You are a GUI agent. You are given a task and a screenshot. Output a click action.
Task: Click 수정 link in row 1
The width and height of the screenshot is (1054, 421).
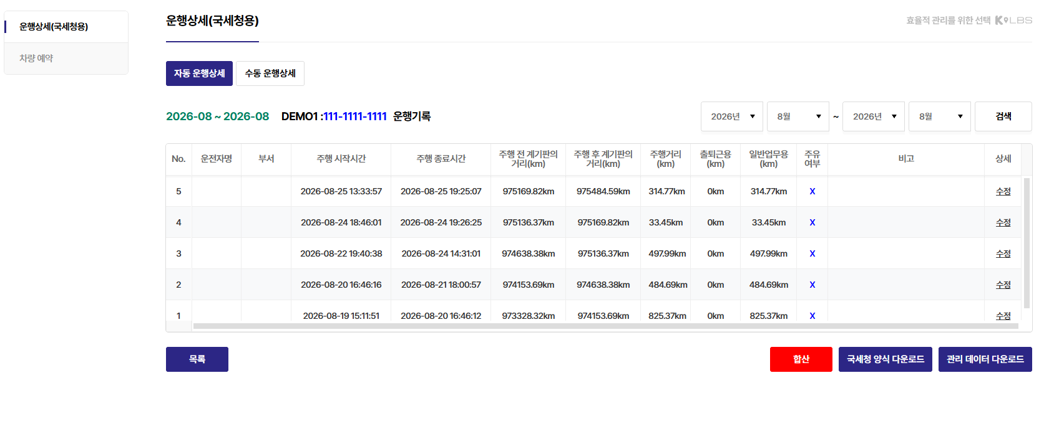coord(1003,316)
